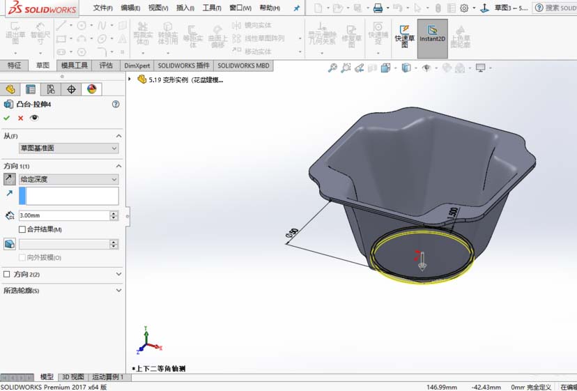This screenshot has width=577, height=391.
Task: Click the part icon next to 5.19 变形实例
Action: pos(141,79)
